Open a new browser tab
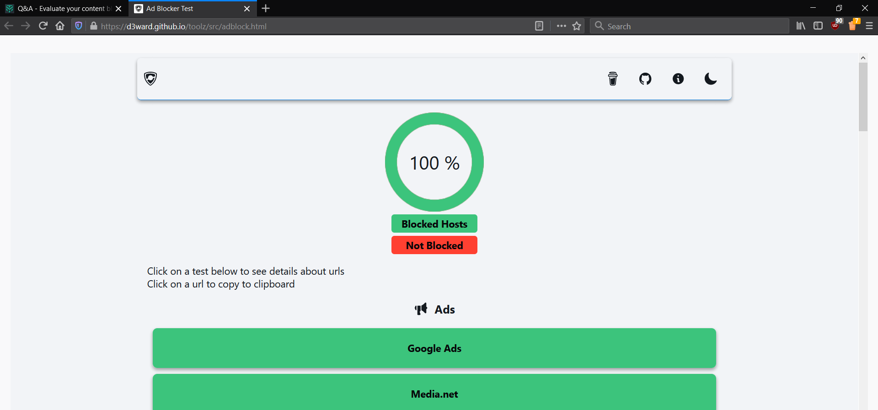 tap(266, 8)
